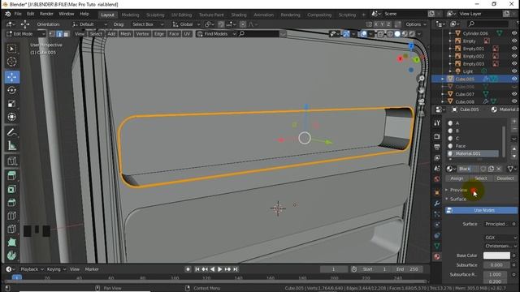Select the Move tool

coord(12,77)
